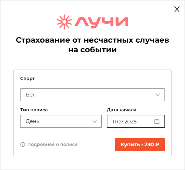Click the info circle icon near Подробнее
Viewport: 185px width, 170px height.
tap(23, 144)
